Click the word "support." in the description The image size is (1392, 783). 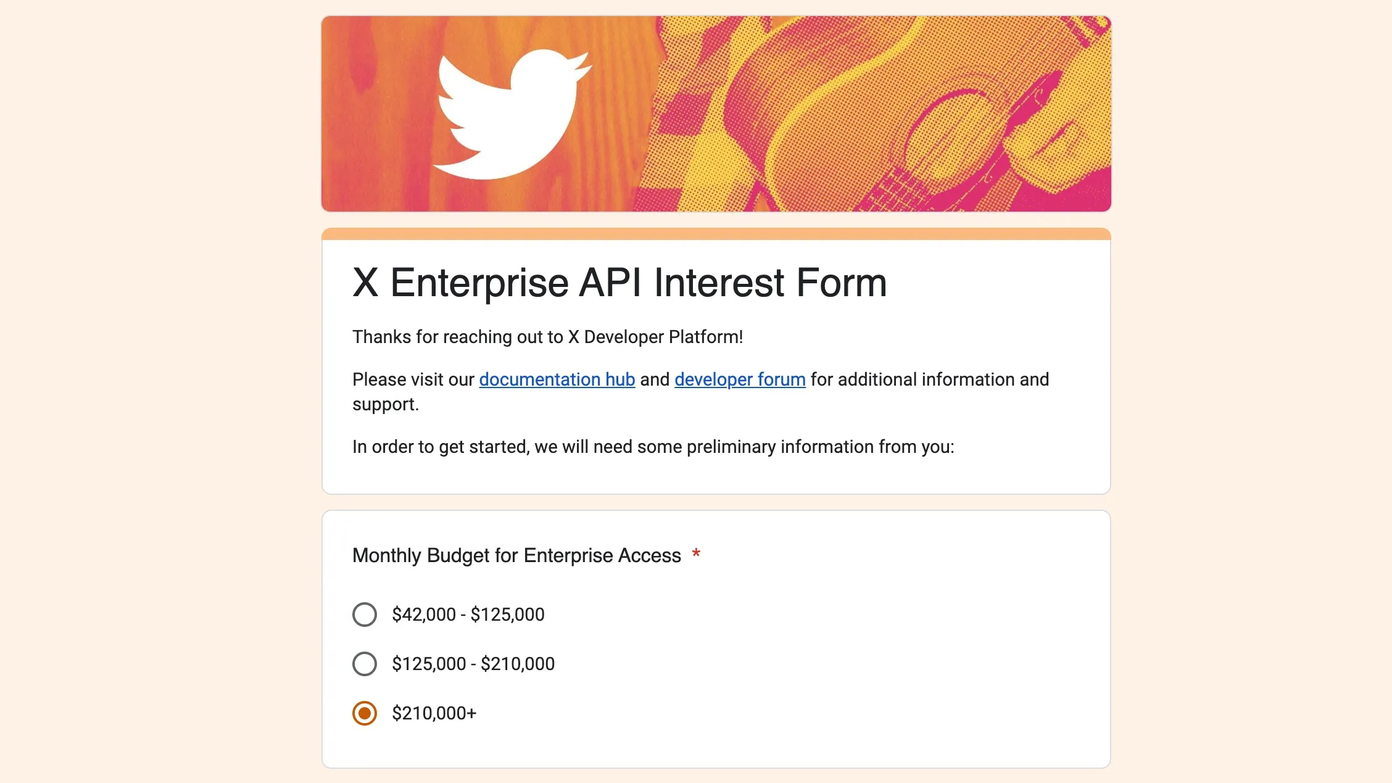(x=386, y=404)
